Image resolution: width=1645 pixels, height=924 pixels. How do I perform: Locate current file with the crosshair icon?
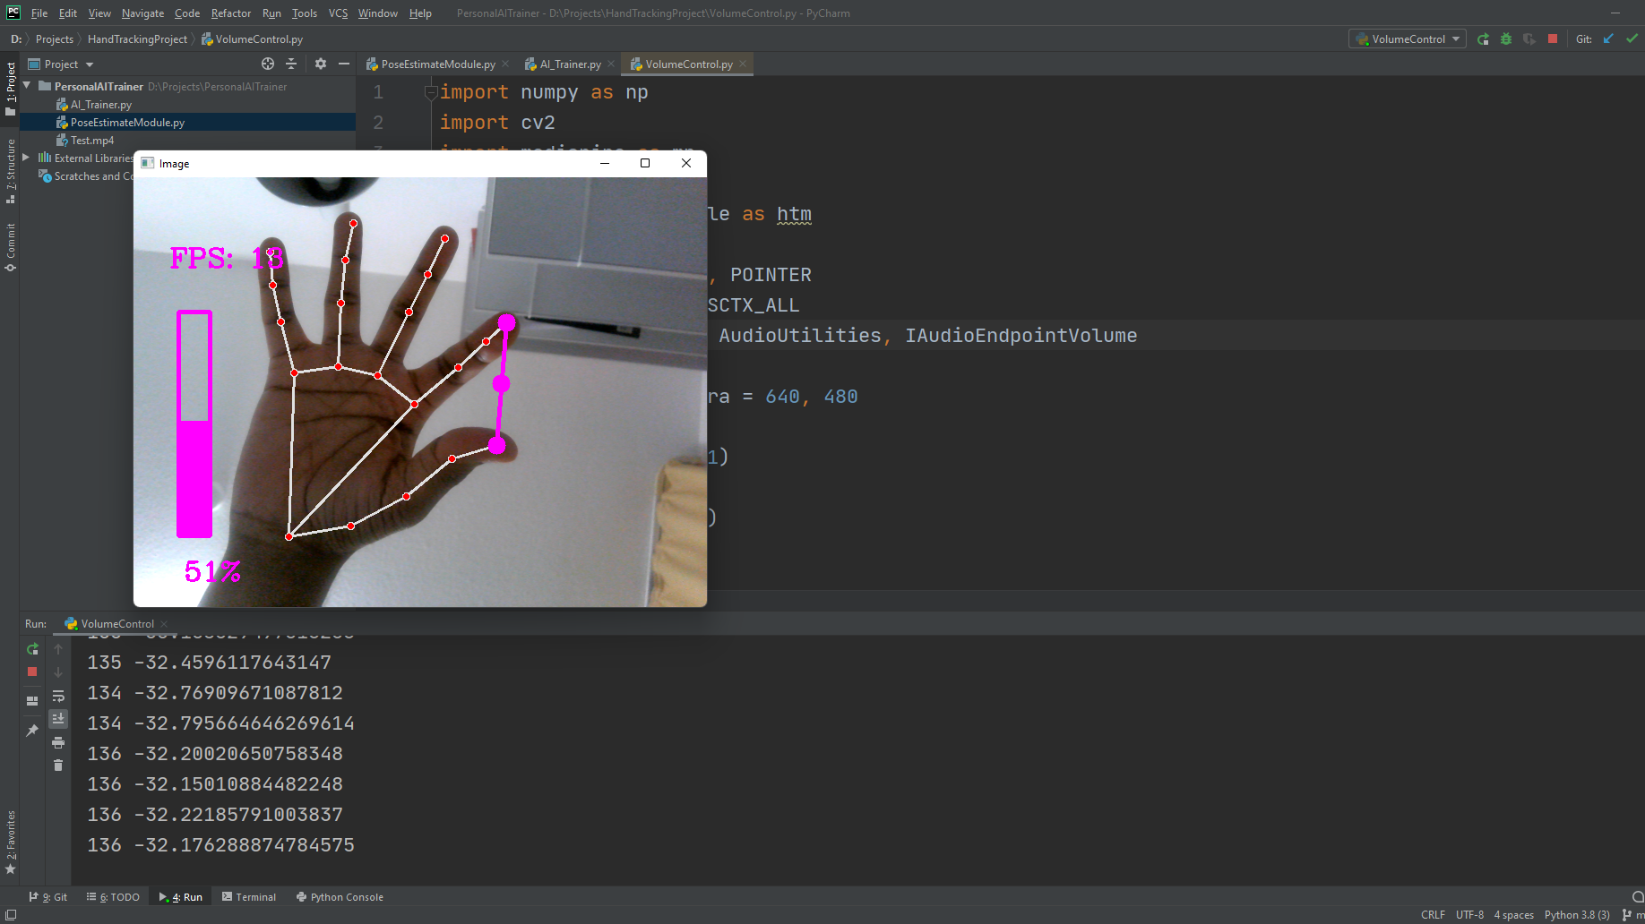coord(267,64)
